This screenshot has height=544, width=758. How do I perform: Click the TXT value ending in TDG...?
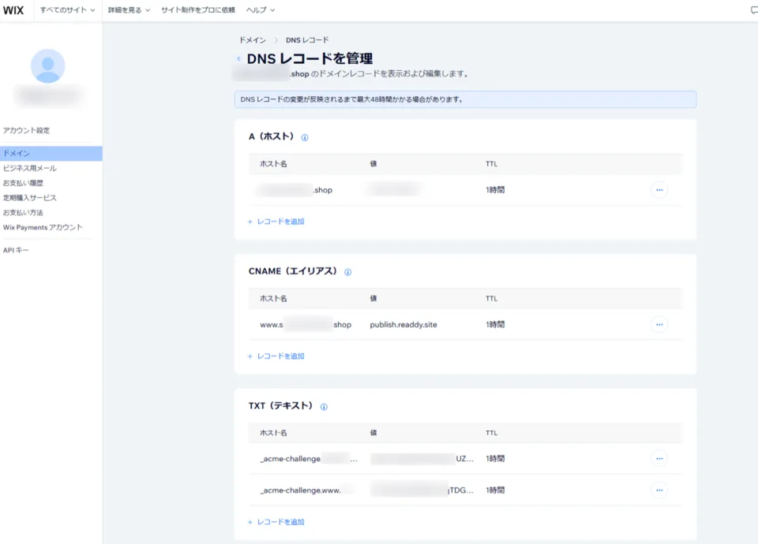point(422,490)
